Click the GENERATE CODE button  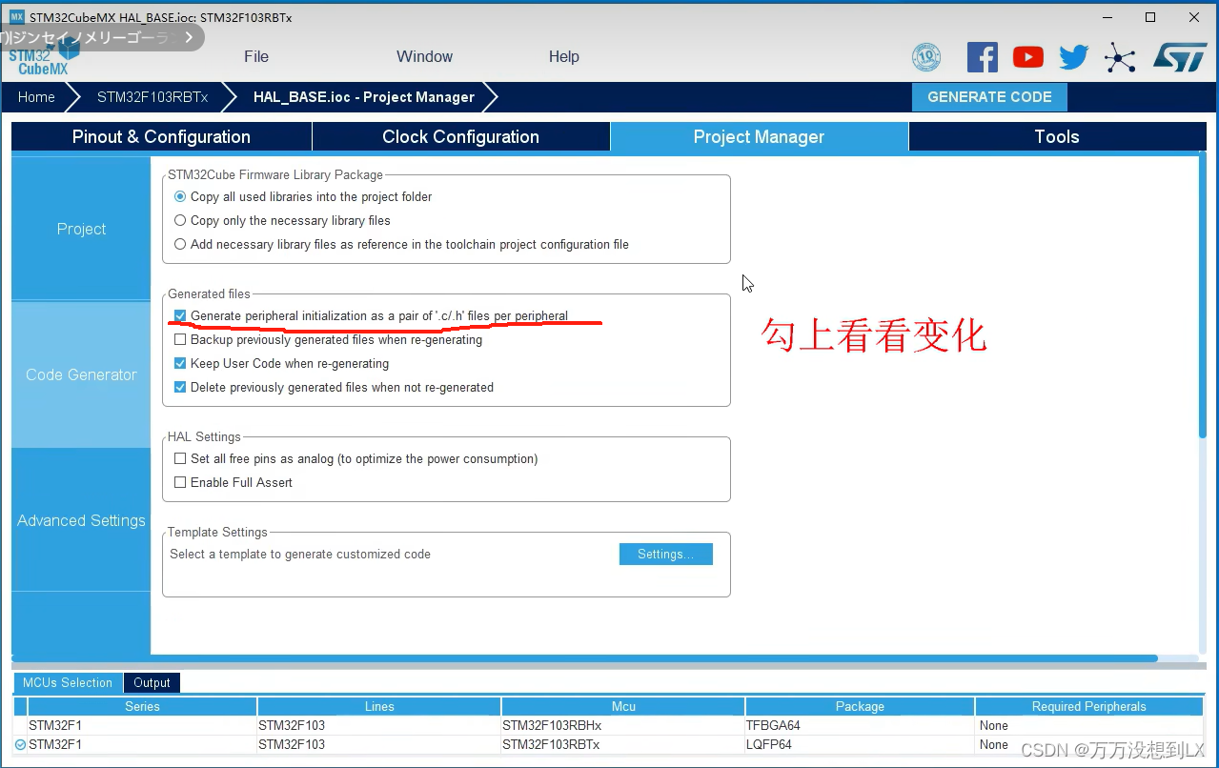(x=989, y=96)
